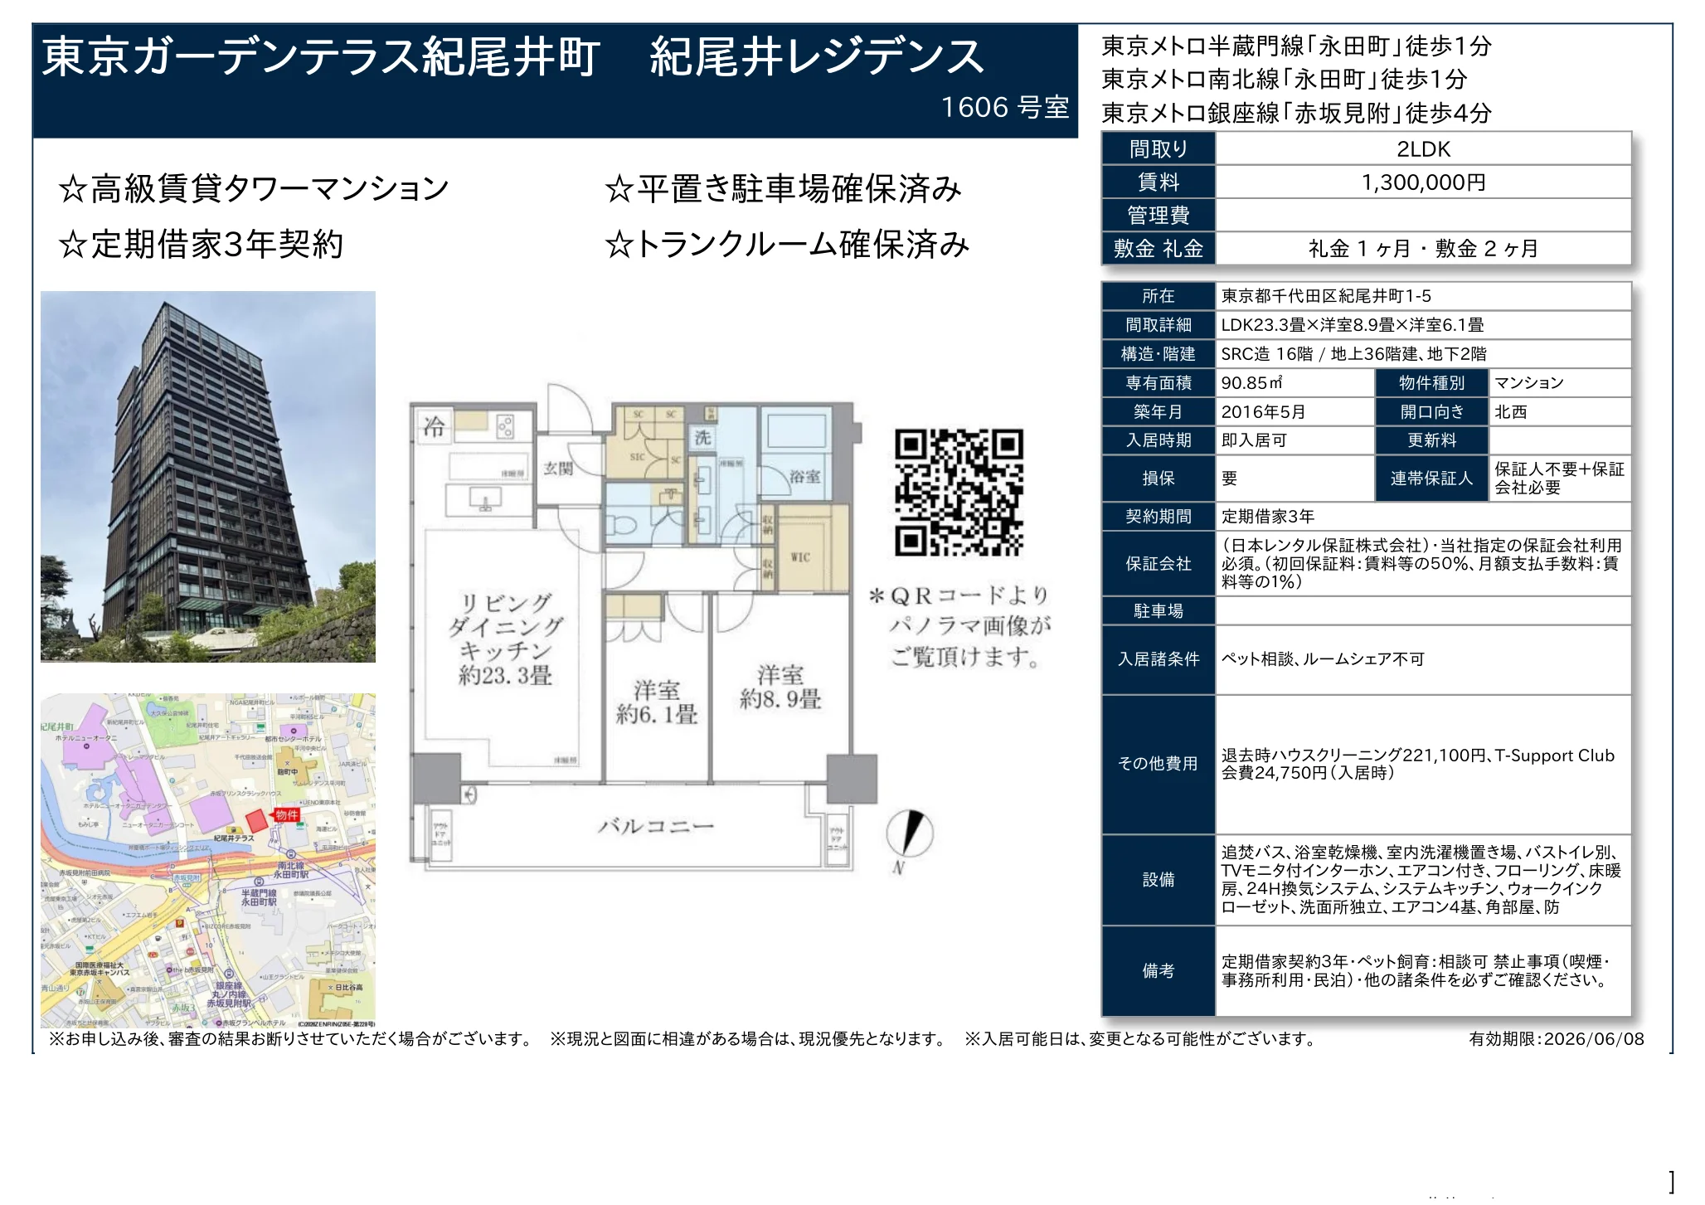
Task: Click the 南北線「永田町」徒歩1分 access line
Action: pyautogui.click(x=1285, y=80)
